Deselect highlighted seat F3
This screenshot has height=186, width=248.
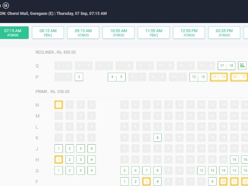(146, 181)
